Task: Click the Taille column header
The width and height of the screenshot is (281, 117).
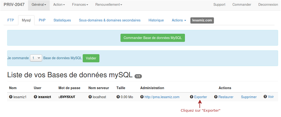Action: coord(121,88)
